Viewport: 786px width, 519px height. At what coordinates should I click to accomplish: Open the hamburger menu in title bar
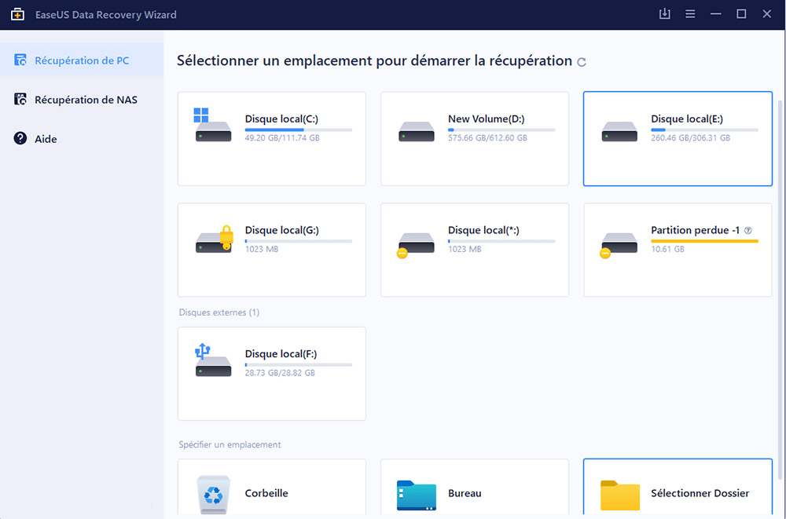pos(690,14)
